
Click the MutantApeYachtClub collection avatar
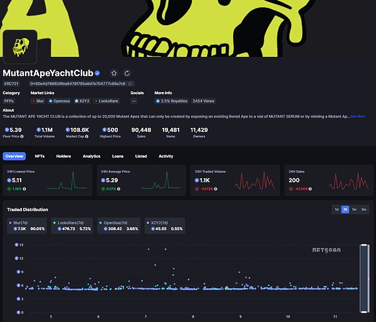click(x=20, y=48)
